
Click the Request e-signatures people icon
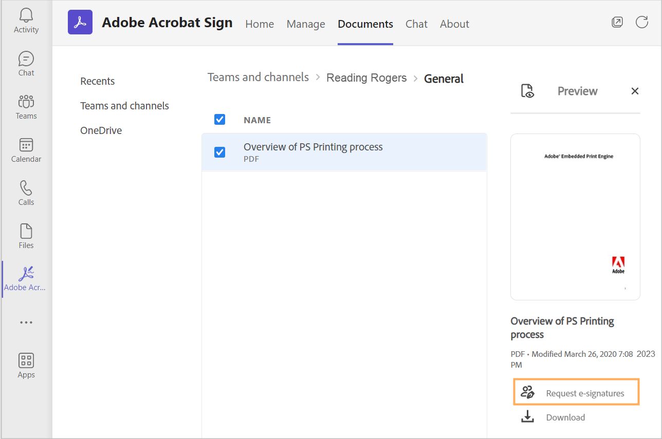coord(528,393)
